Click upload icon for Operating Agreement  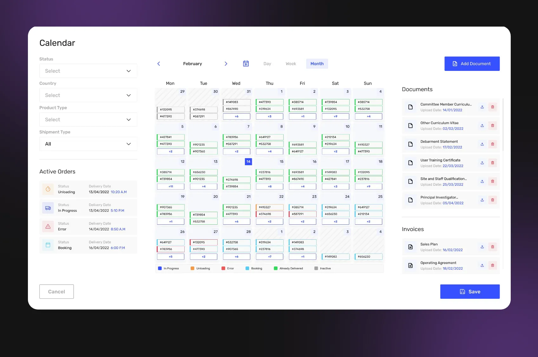(482, 266)
